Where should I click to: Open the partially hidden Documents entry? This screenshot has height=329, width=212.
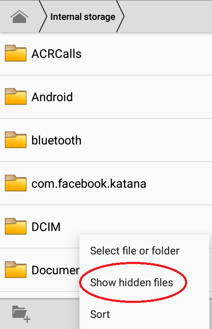[x=40, y=270]
